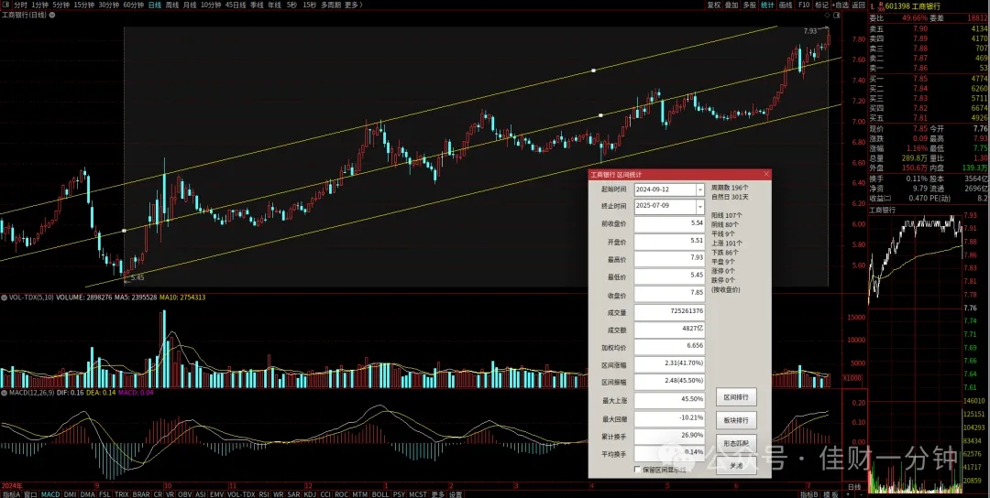Screen dimensions: 990x498
Task: Click the 区间排行 button
Action: [x=735, y=397]
